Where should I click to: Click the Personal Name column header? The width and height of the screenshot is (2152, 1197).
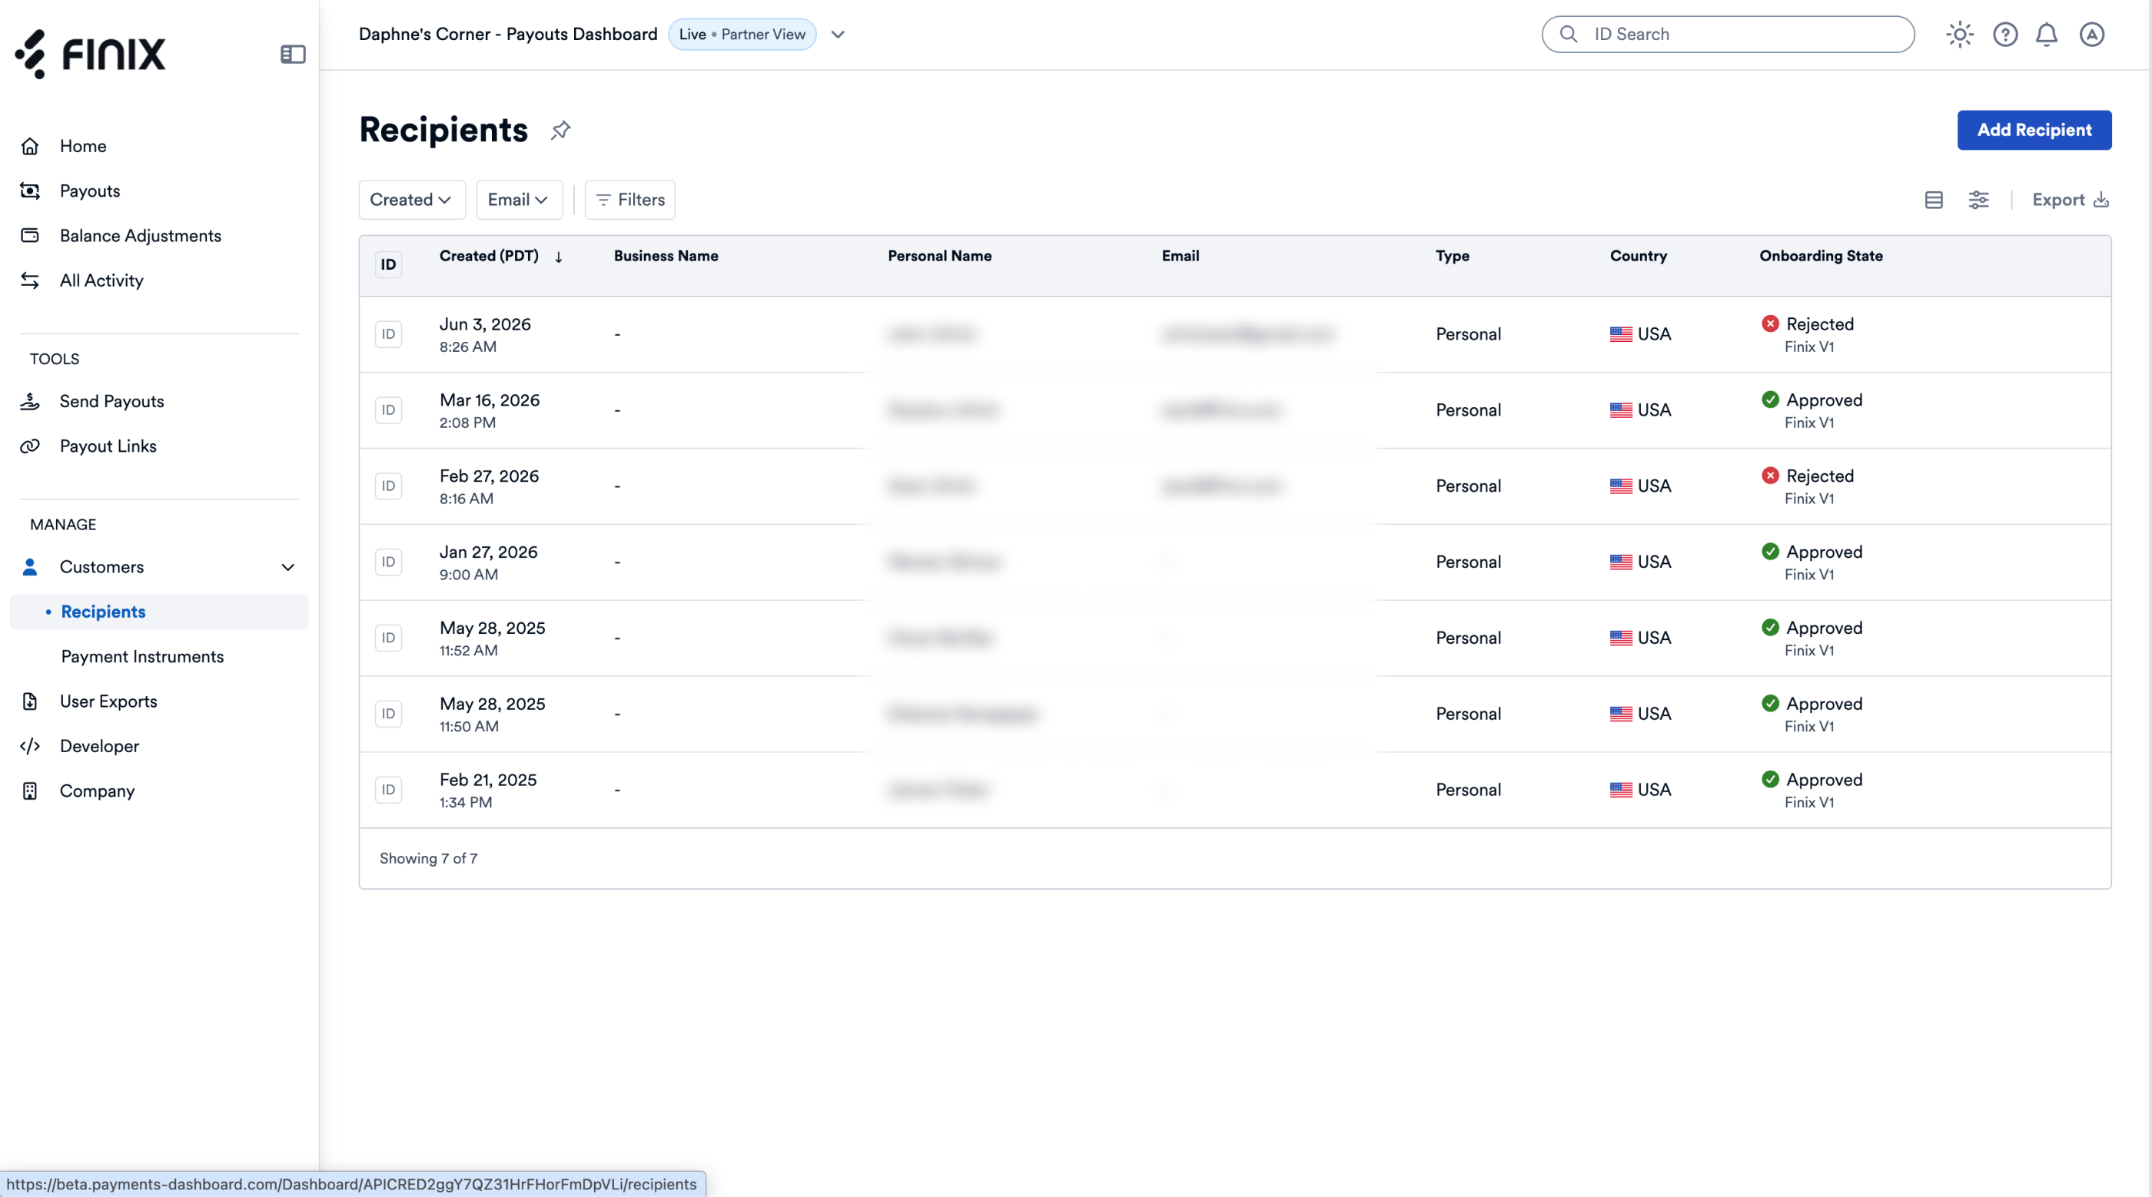(x=940, y=257)
